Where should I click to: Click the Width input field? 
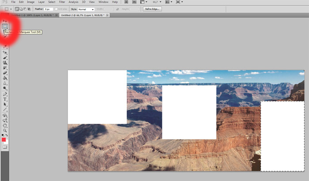[109, 9]
